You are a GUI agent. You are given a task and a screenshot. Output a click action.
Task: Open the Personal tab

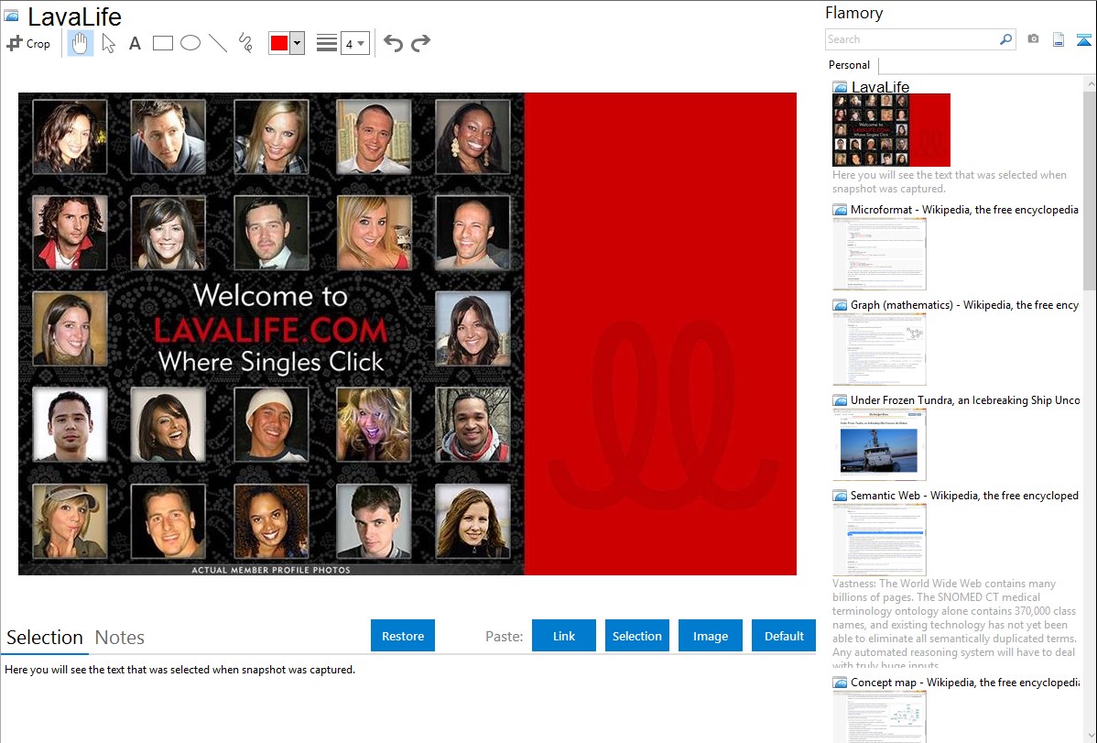tap(850, 65)
